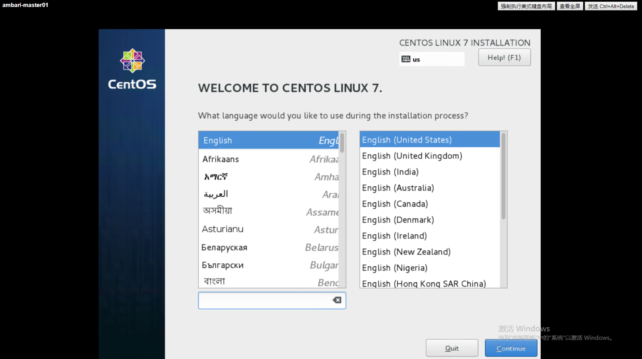
Task: Clear the language search field with backspace icon
Action: 337,300
